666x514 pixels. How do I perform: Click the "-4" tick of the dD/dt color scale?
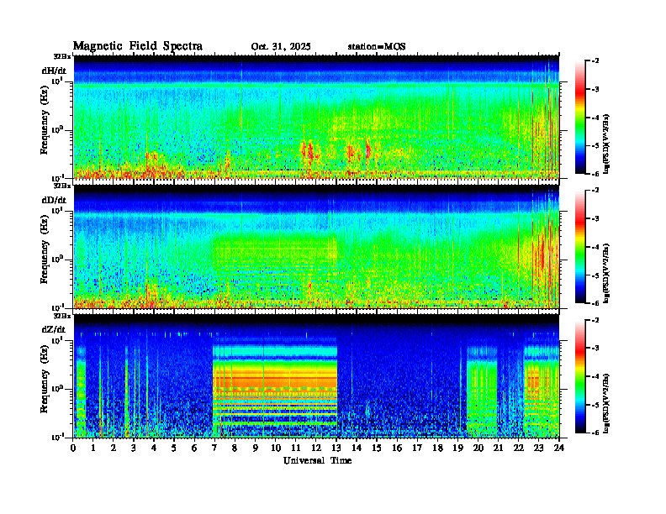[596, 247]
